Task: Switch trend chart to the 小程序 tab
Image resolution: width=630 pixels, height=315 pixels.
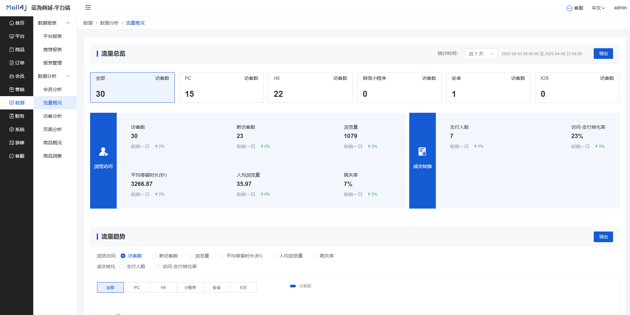Action: coord(190,287)
